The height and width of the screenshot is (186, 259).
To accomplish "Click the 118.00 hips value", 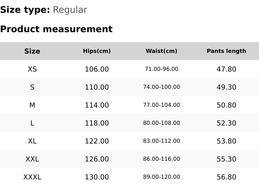I will [97, 123].
